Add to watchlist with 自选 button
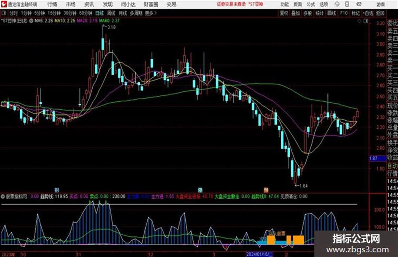 tap(368, 13)
